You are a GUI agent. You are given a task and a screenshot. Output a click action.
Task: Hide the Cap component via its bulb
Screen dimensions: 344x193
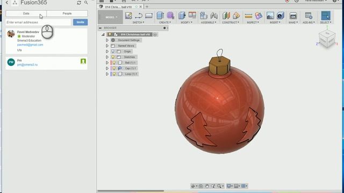coord(114,69)
